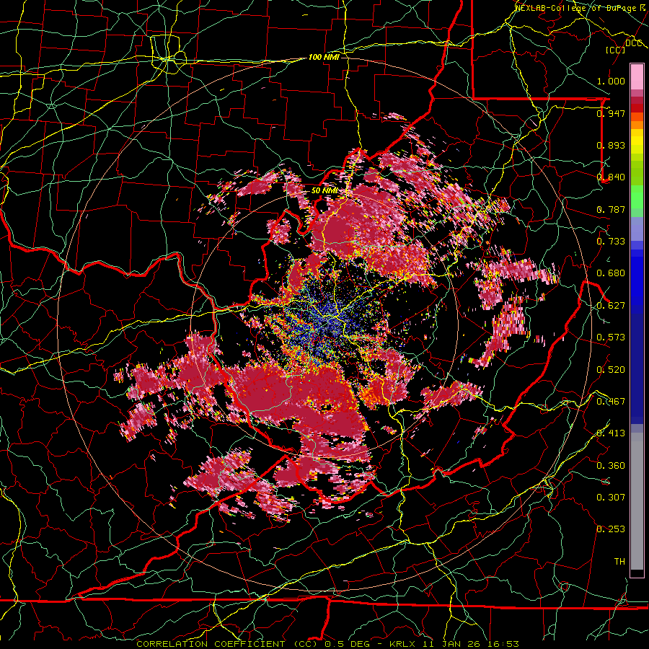Image resolution: width=649 pixels, height=649 pixels.
Task: Select the 0.840 legend value
Action: pyautogui.click(x=611, y=177)
